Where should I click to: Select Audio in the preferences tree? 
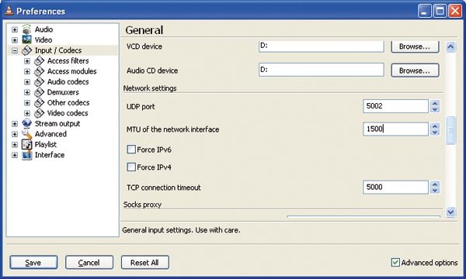click(x=43, y=29)
